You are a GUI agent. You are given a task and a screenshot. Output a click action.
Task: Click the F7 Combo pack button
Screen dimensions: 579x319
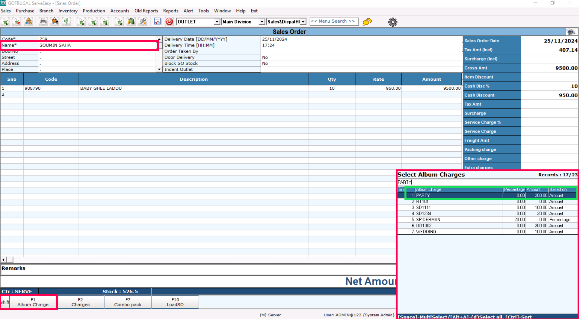tap(128, 302)
